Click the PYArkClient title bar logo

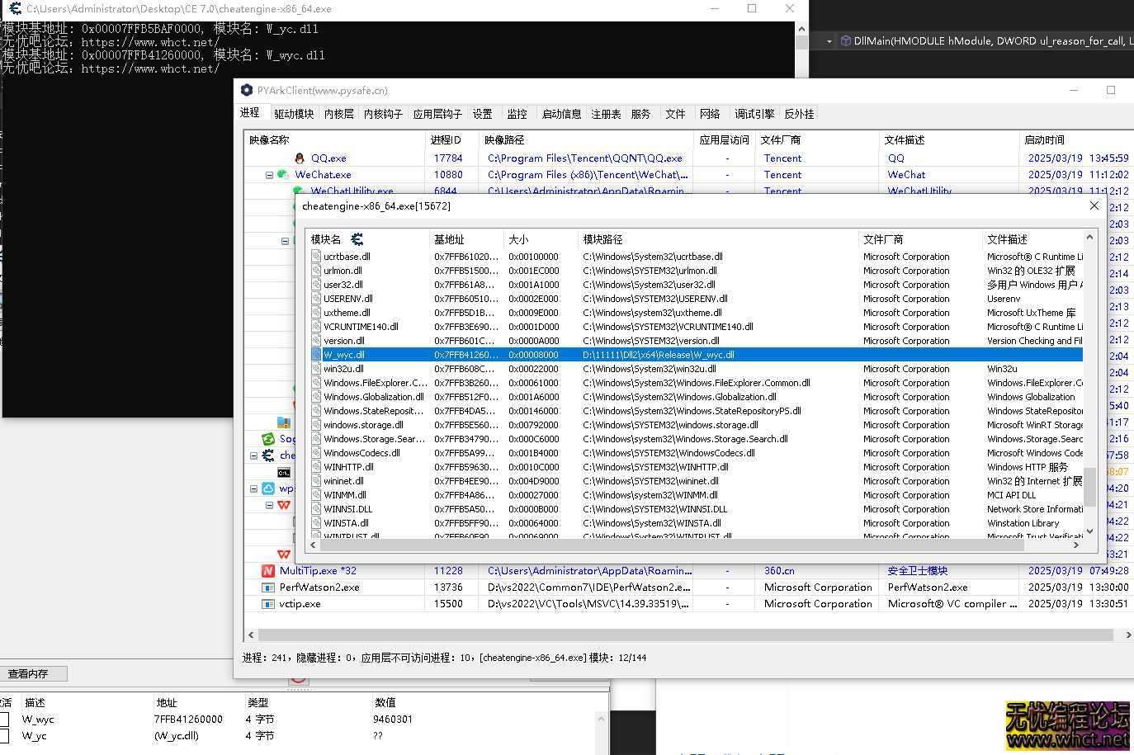tap(246, 90)
